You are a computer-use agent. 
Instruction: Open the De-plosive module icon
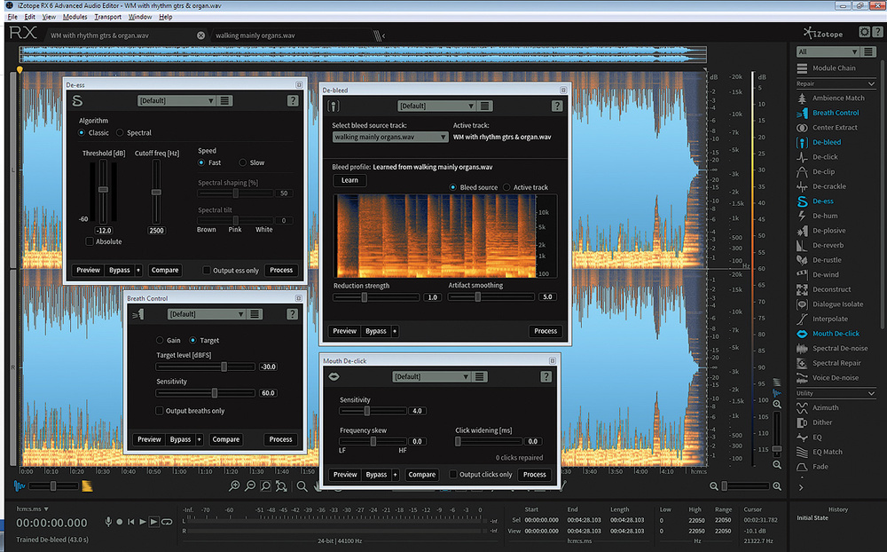click(x=802, y=231)
